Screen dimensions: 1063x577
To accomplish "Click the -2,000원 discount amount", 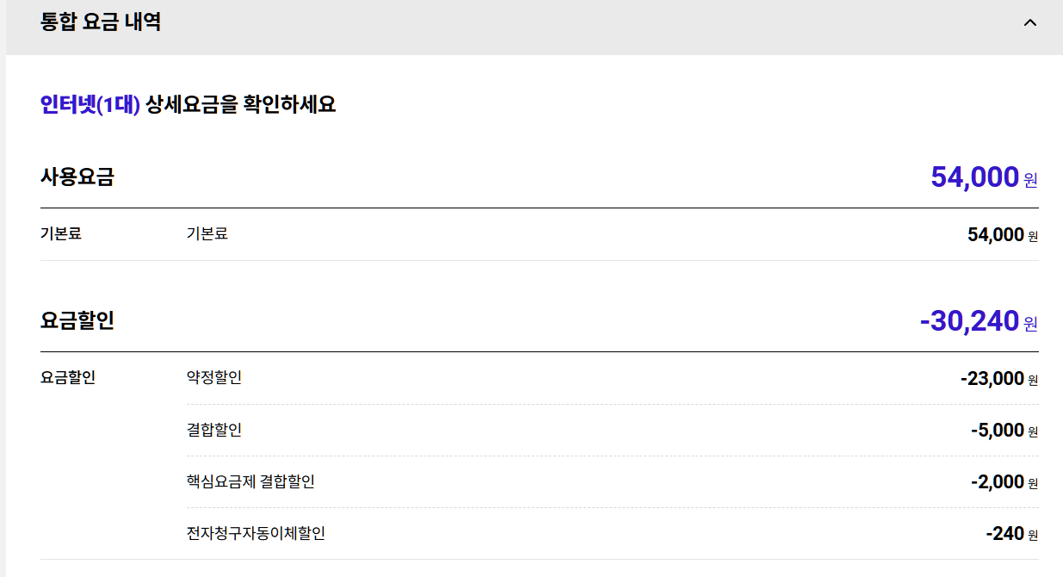I will point(1004,482).
